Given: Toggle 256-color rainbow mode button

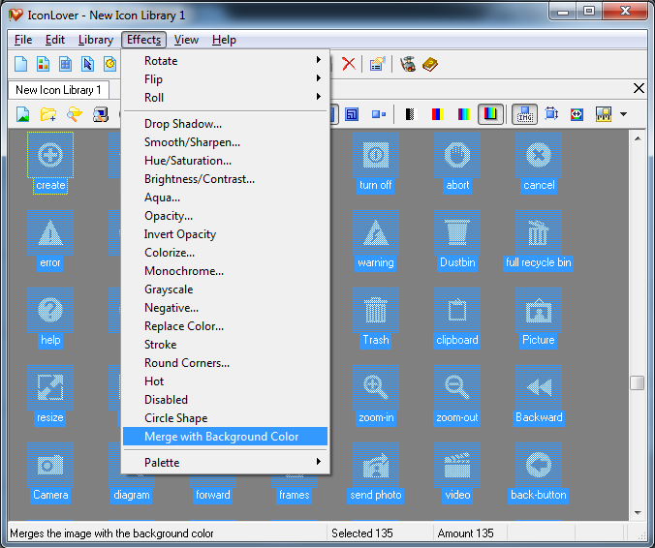Looking at the screenshot, I should click(464, 114).
